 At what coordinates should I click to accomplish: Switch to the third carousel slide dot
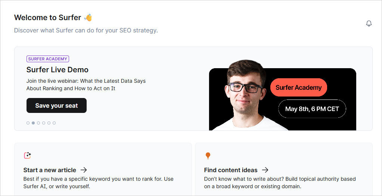38,123
